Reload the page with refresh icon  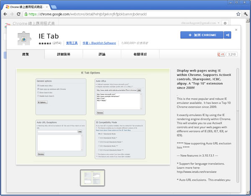[x=18, y=14]
